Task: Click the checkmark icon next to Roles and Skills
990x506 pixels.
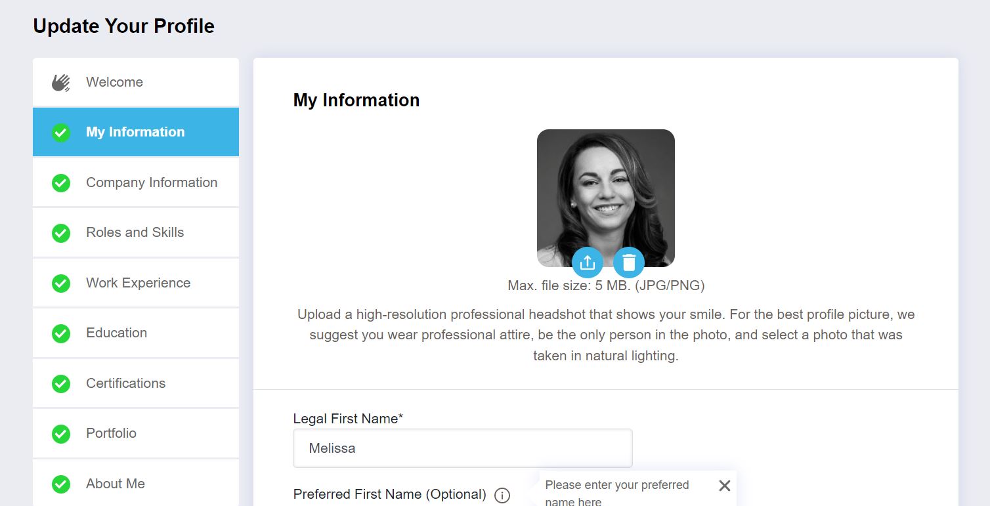Action: (x=60, y=232)
